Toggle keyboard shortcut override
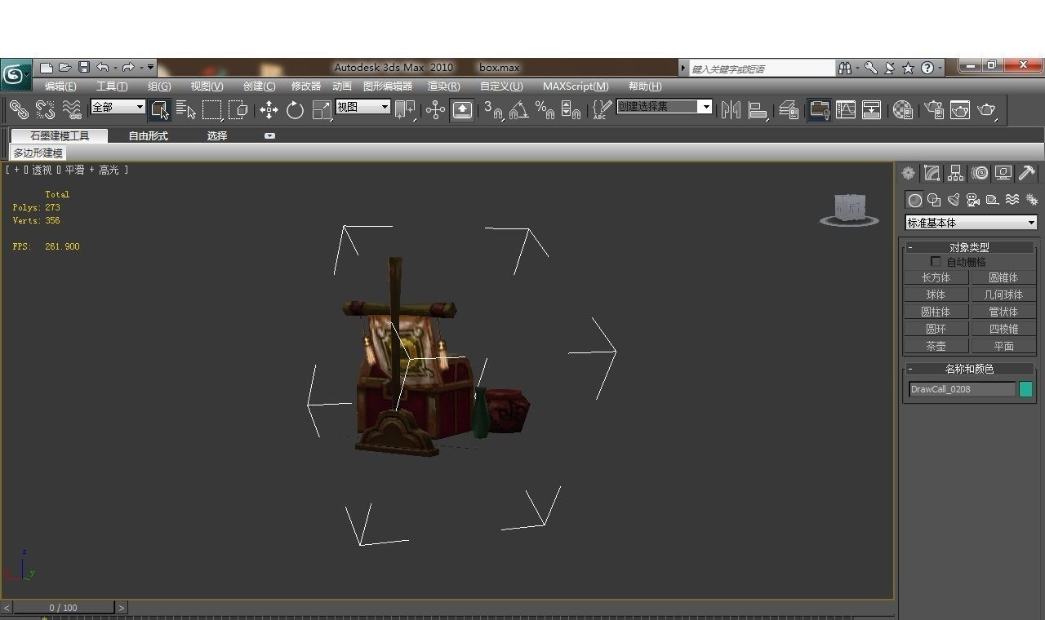 [462, 109]
